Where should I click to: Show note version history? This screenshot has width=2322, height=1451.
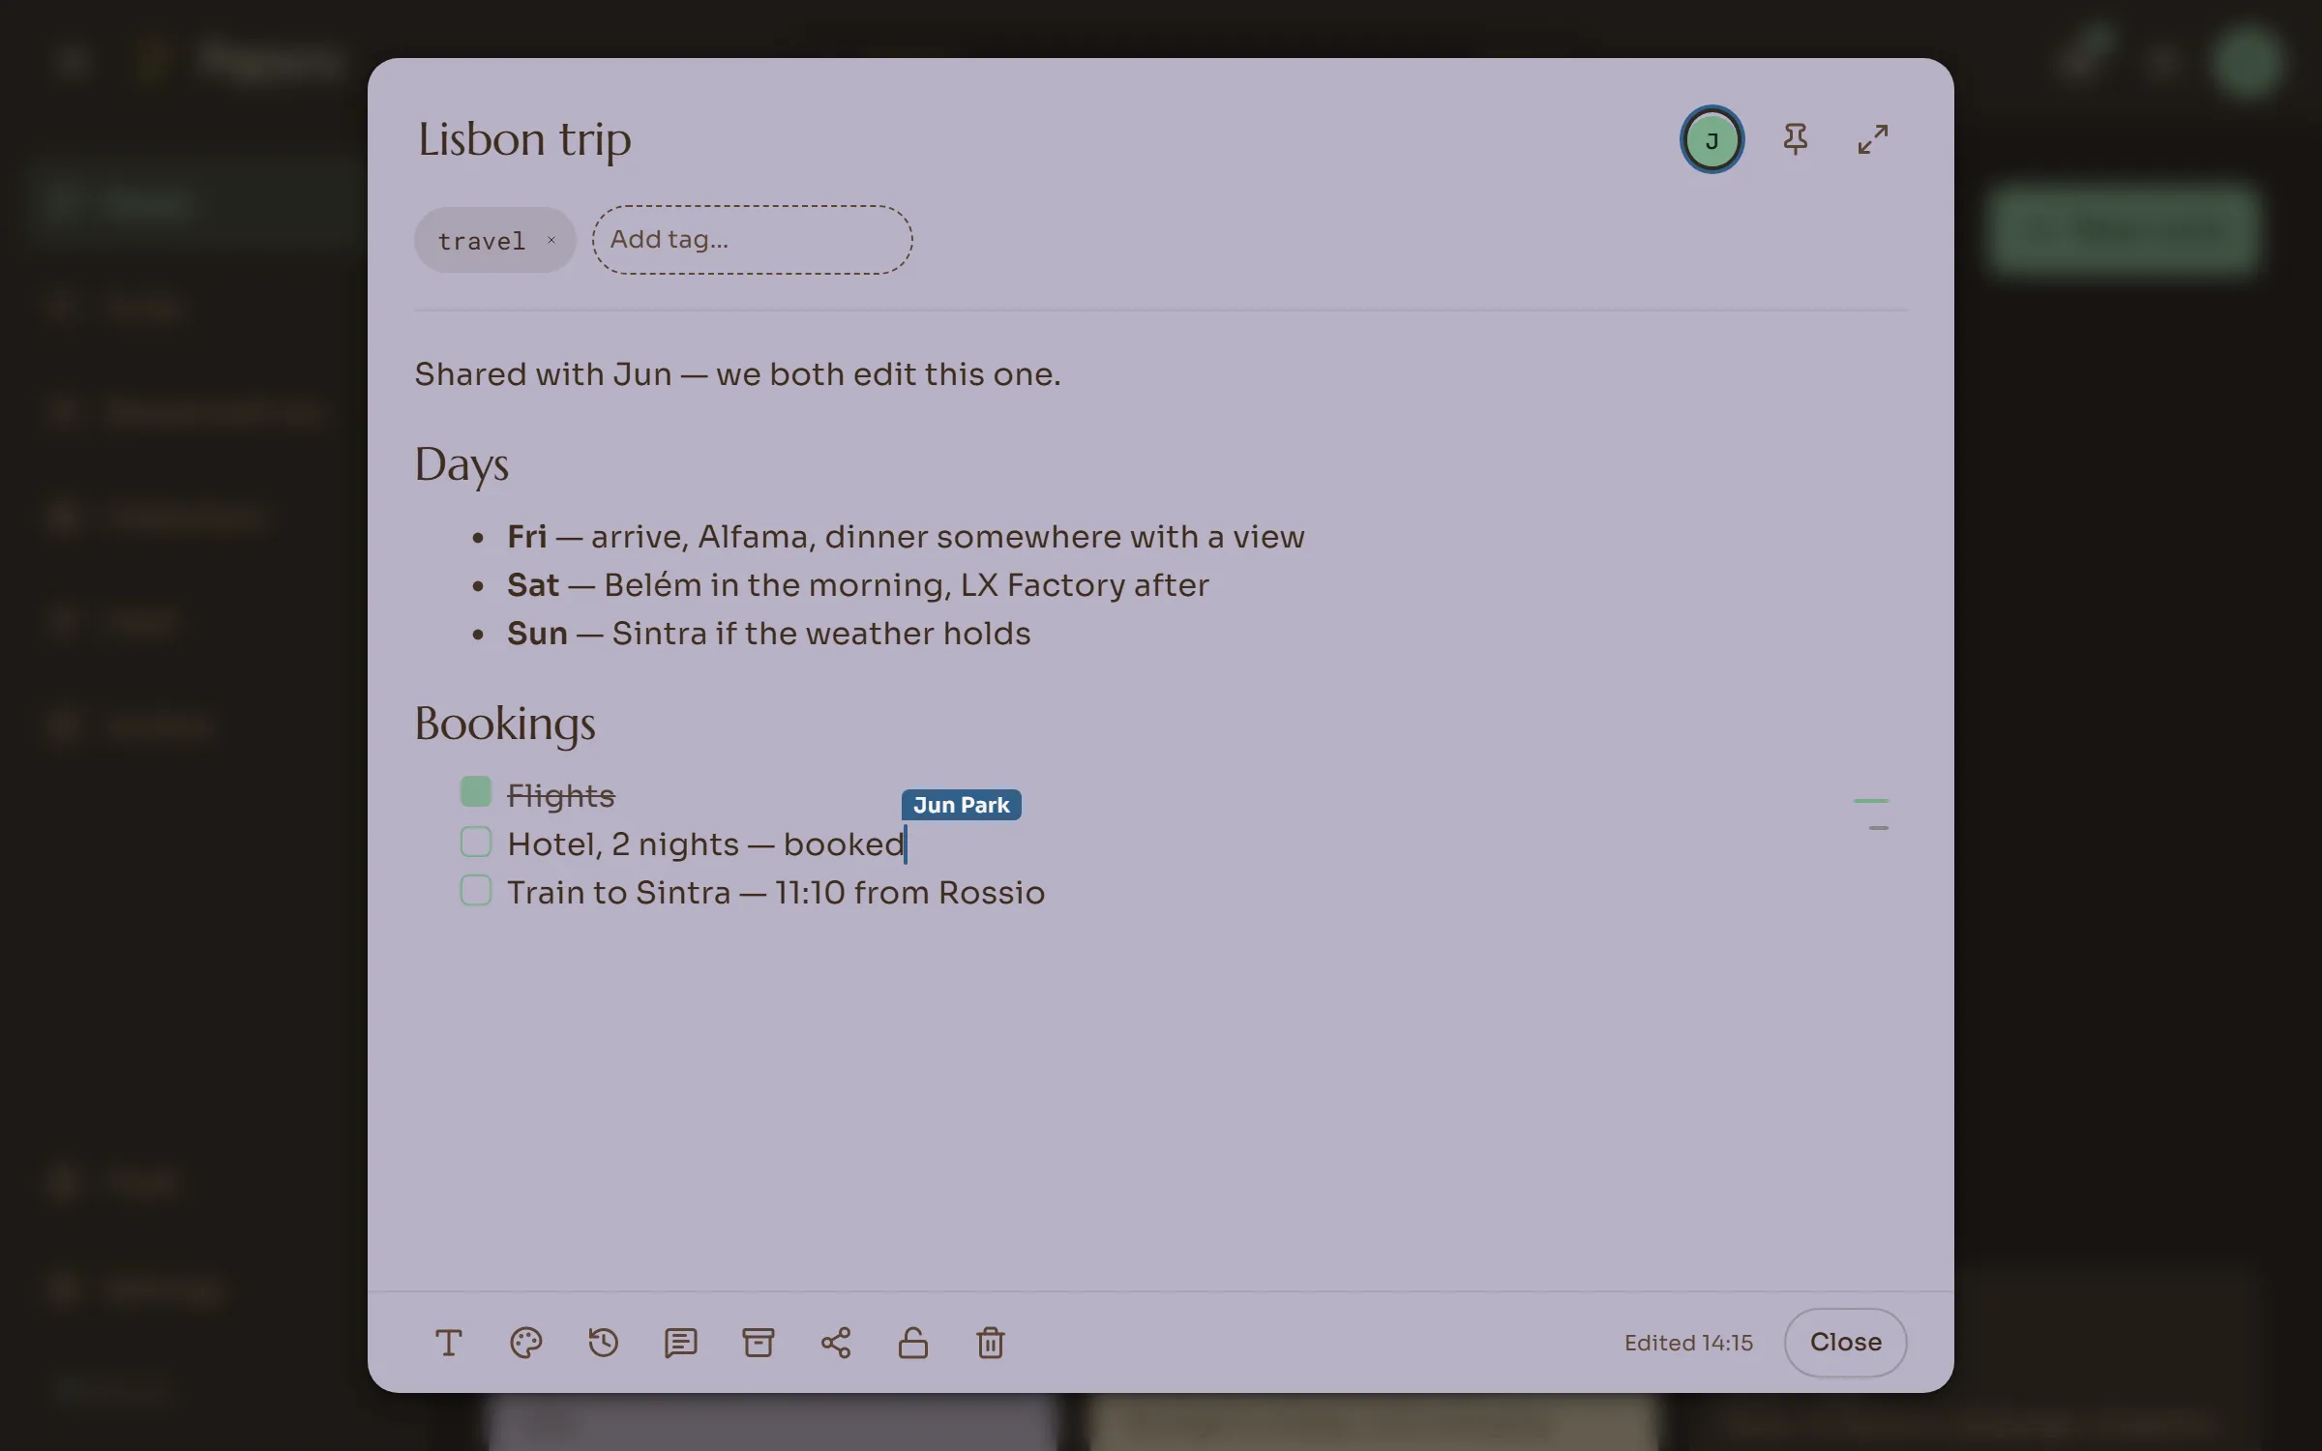[604, 1343]
